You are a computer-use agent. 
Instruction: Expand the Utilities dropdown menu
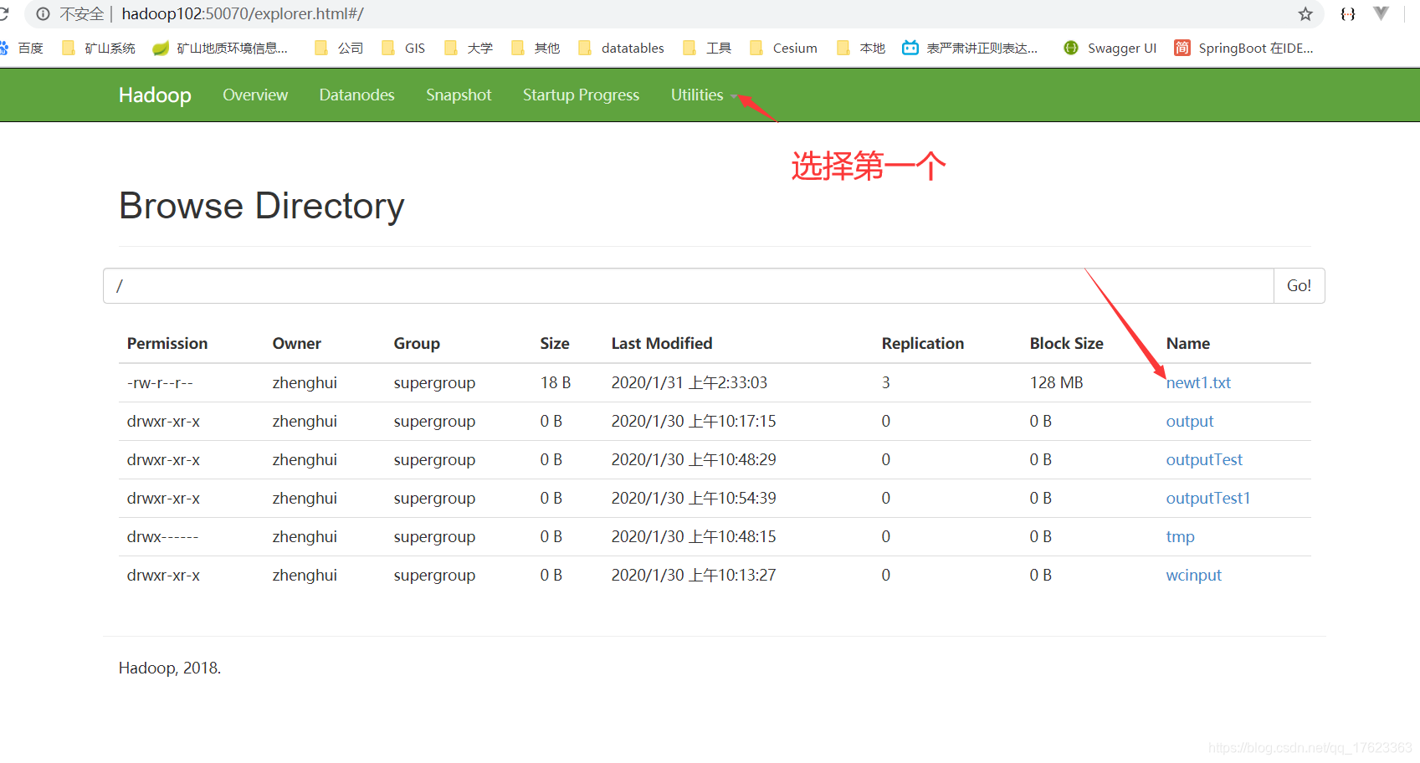704,95
